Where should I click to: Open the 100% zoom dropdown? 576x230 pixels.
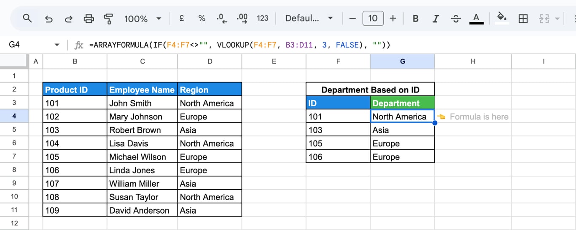[143, 19]
